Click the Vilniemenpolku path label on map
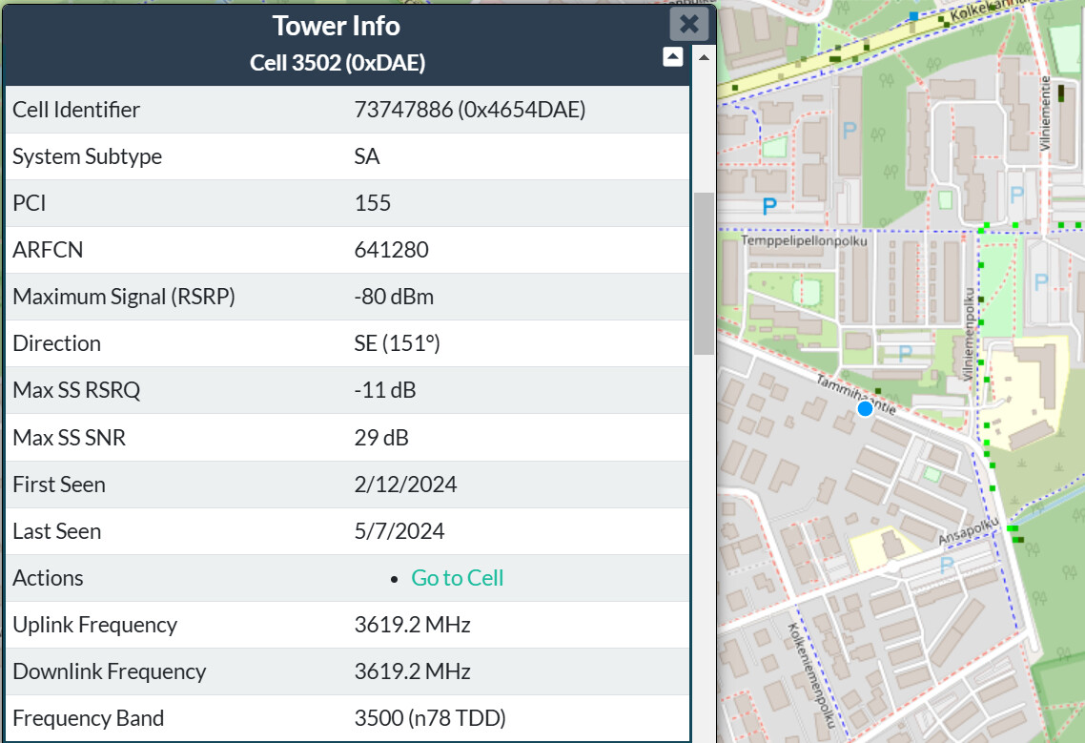Image resolution: width=1085 pixels, height=743 pixels. point(969,334)
